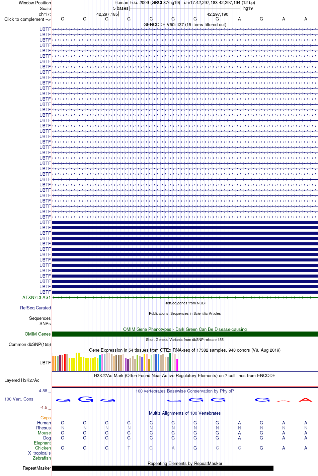
Task: Click the chr17:42,297,183-42,297,194 range text
Action: [x=220, y=2]
